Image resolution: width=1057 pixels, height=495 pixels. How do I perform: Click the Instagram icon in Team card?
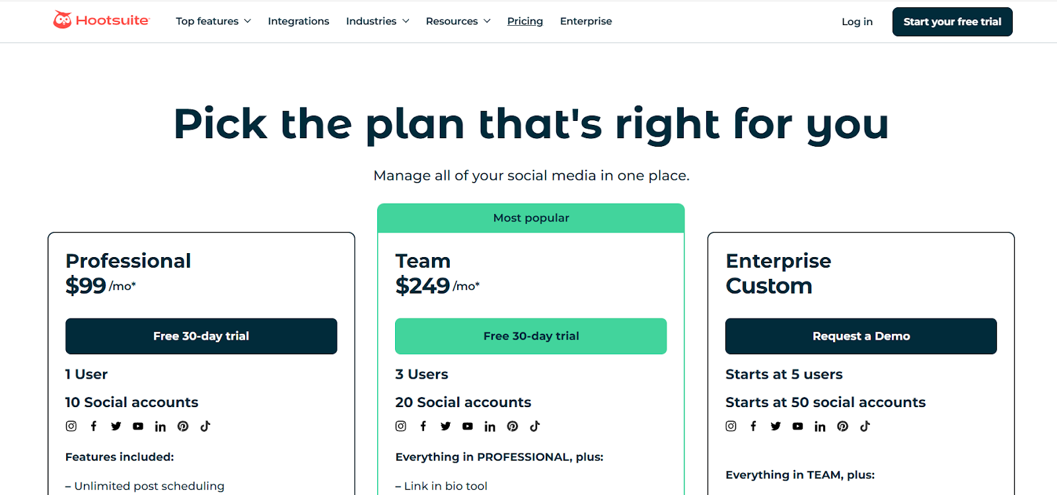(400, 426)
